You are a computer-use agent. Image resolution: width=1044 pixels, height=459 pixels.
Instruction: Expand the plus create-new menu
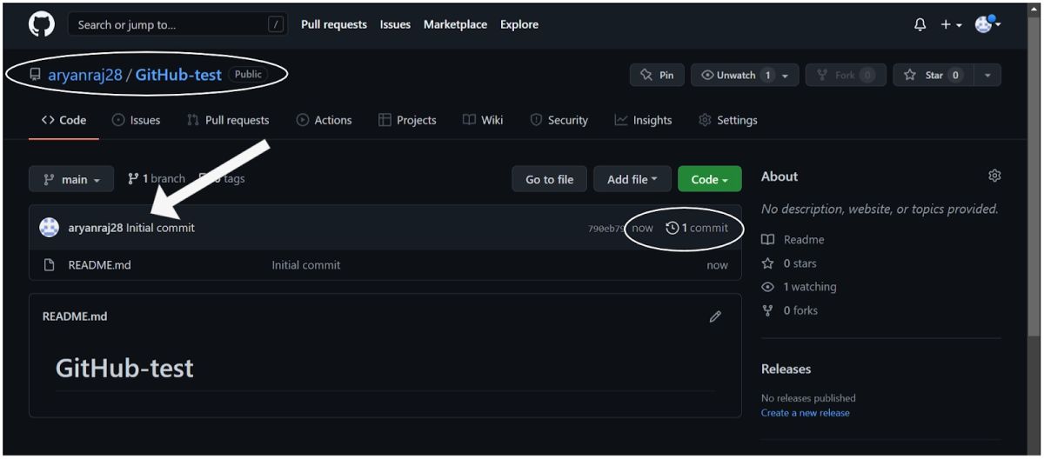(x=951, y=25)
